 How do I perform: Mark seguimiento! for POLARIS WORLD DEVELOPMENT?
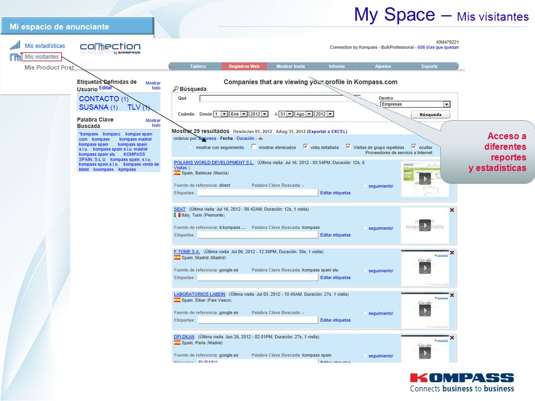pyautogui.click(x=381, y=186)
